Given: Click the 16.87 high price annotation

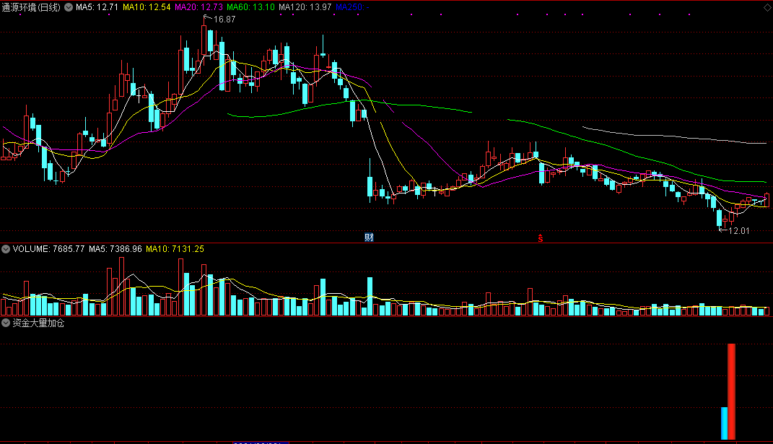Looking at the screenshot, I should coord(224,19).
